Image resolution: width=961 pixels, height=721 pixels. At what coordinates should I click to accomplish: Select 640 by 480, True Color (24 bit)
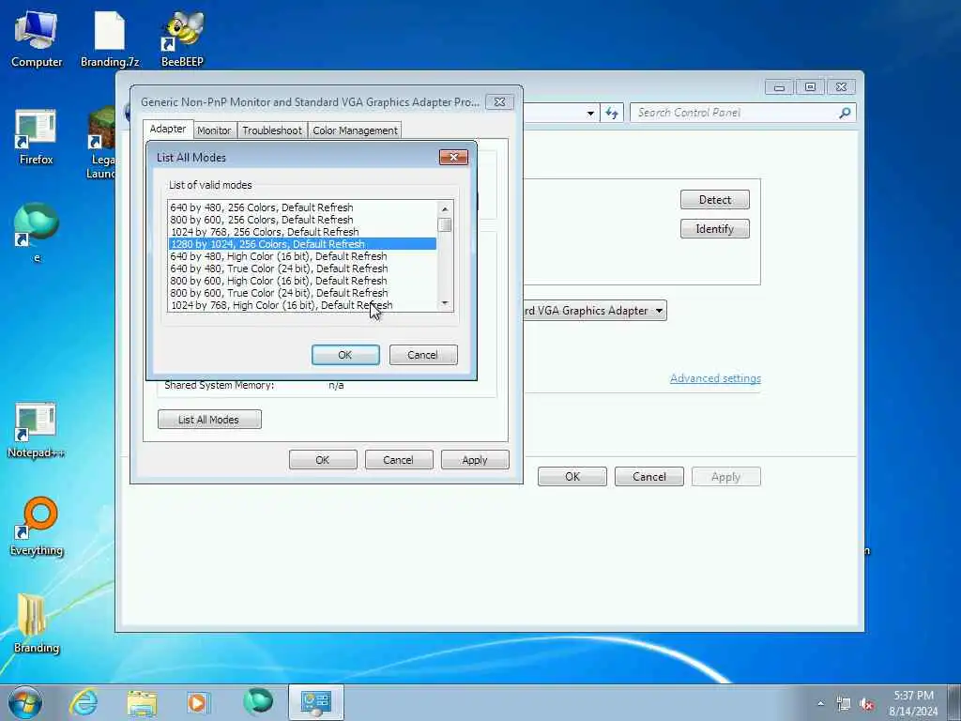pos(302,268)
